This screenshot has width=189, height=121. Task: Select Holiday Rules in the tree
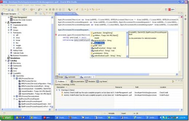pyautogui.click(x=18, y=50)
